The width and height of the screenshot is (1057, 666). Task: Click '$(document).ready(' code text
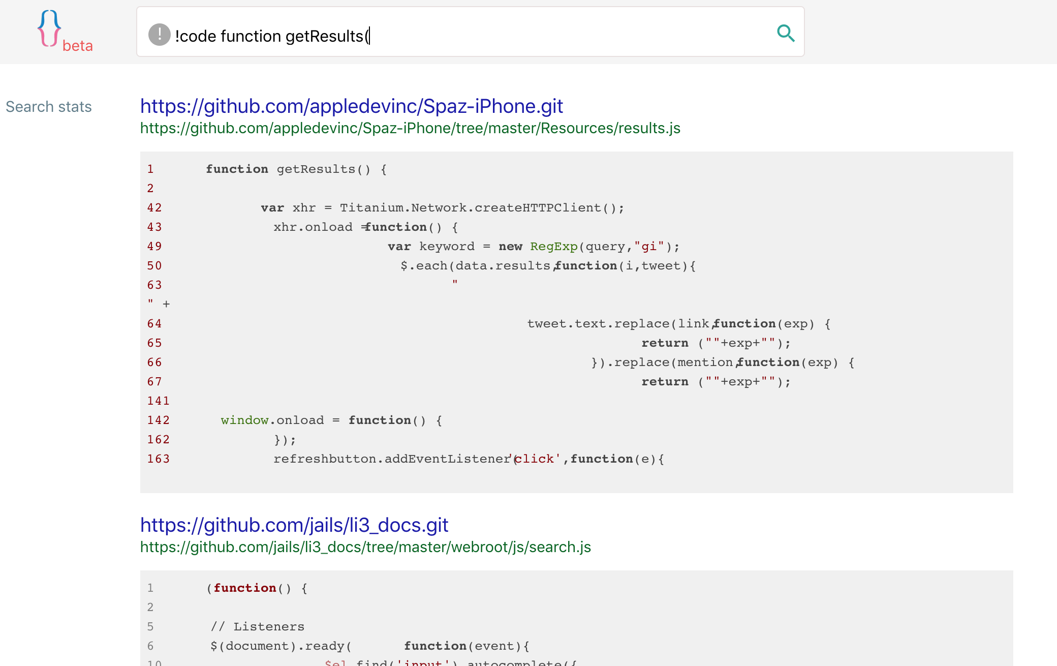click(281, 646)
